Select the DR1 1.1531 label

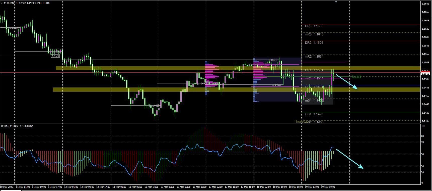click(314, 70)
